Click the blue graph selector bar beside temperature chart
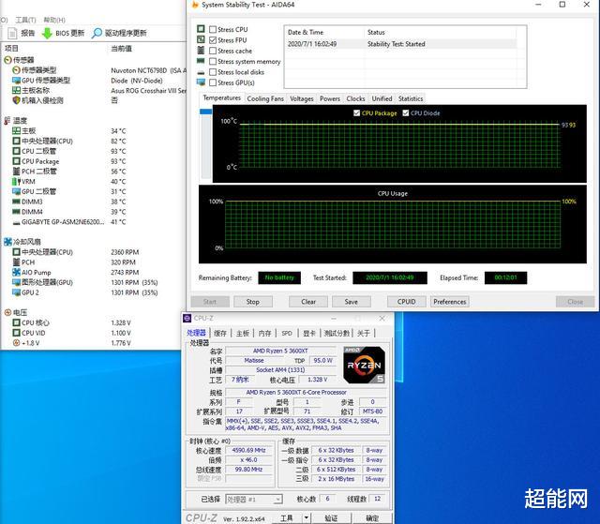 (x=206, y=112)
